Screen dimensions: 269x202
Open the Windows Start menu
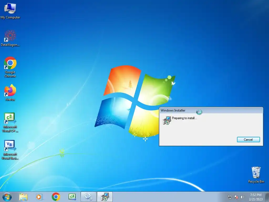[7, 197]
